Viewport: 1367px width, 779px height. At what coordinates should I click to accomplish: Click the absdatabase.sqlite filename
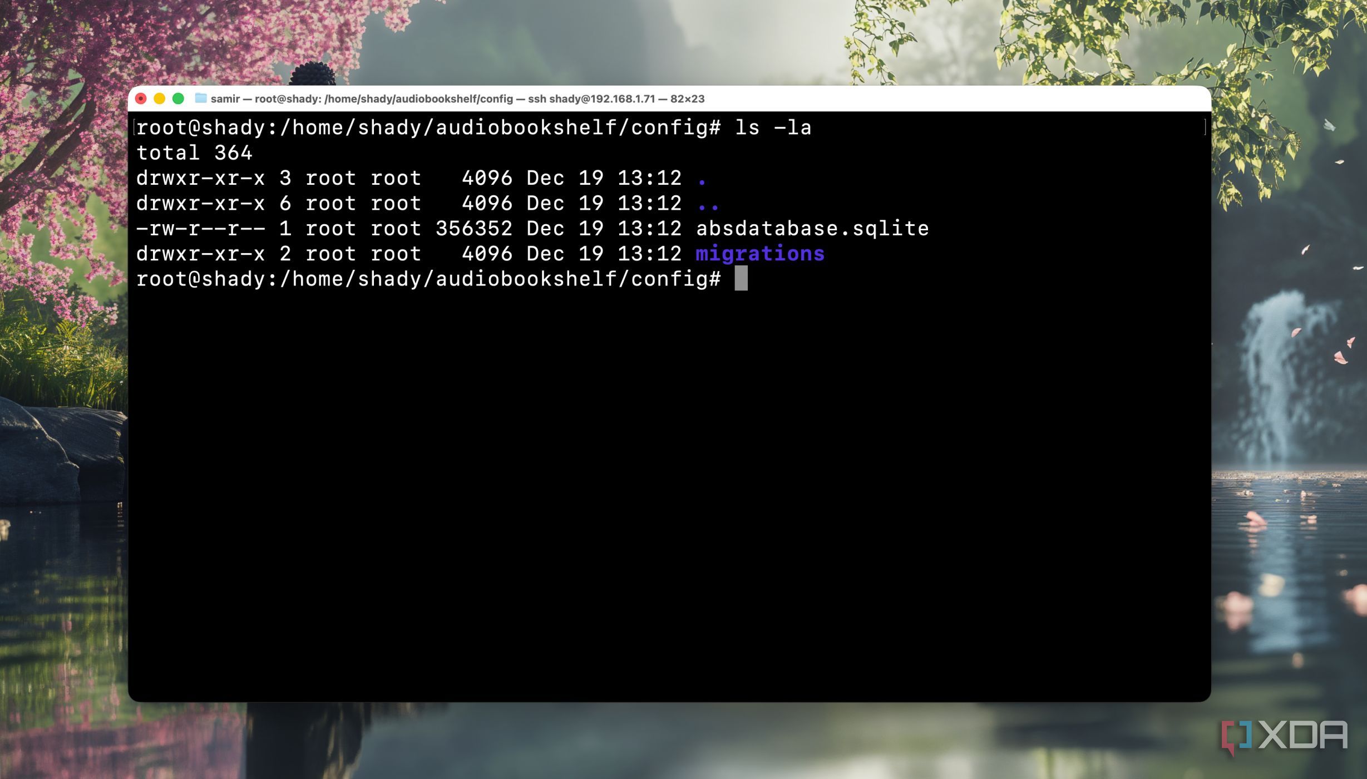pos(812,229)
